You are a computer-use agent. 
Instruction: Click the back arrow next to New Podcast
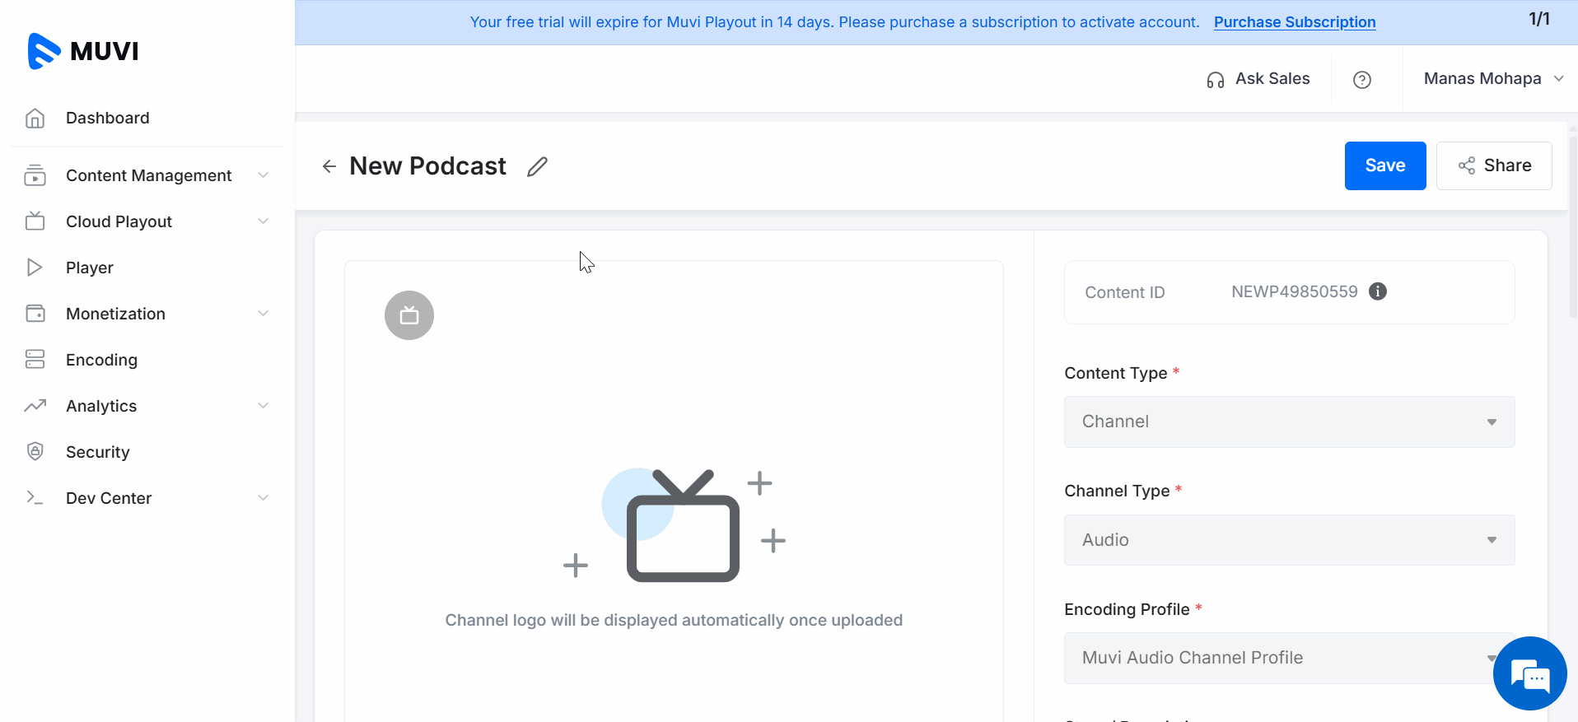329,166
